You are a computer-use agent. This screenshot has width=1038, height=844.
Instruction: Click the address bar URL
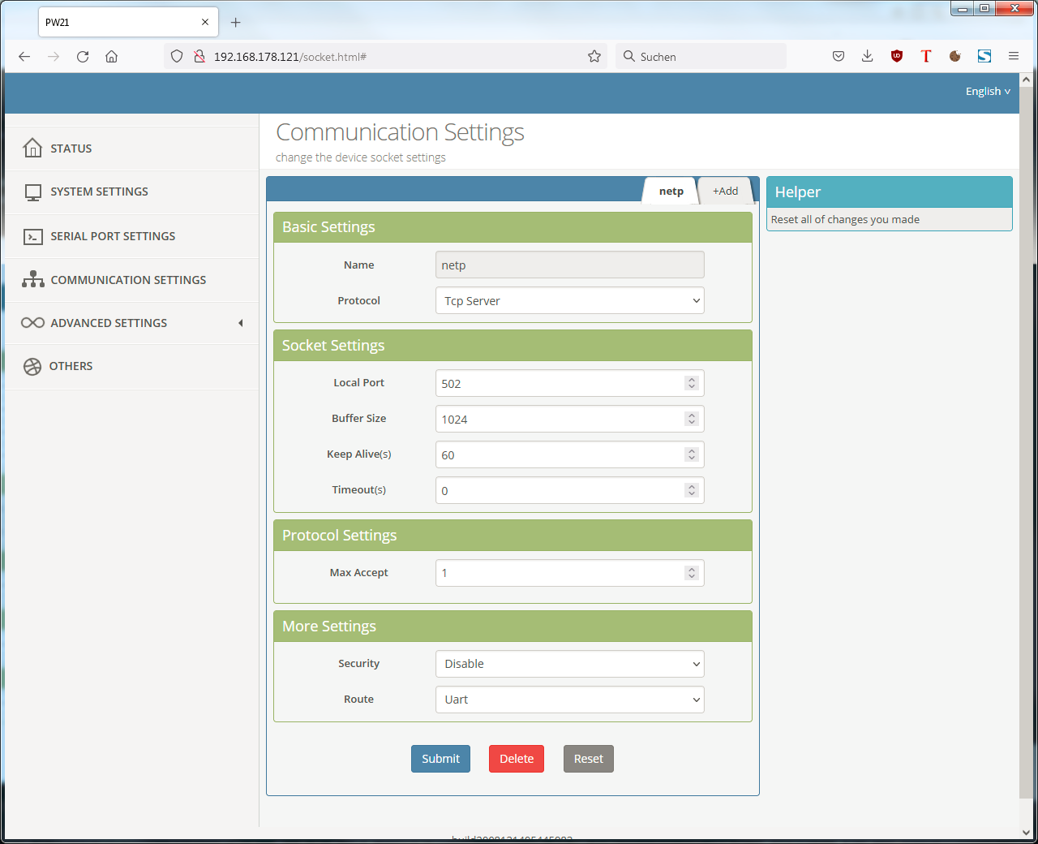290,57
